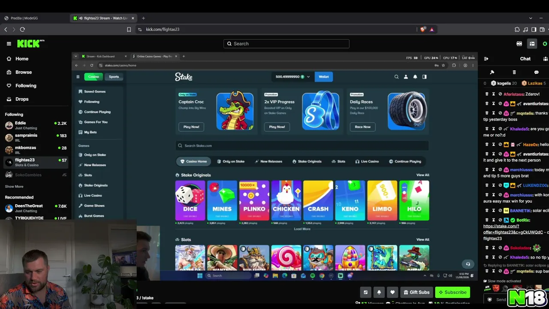
Task: Open the Kick hamburger menu
Action: [x=9, y=44]
